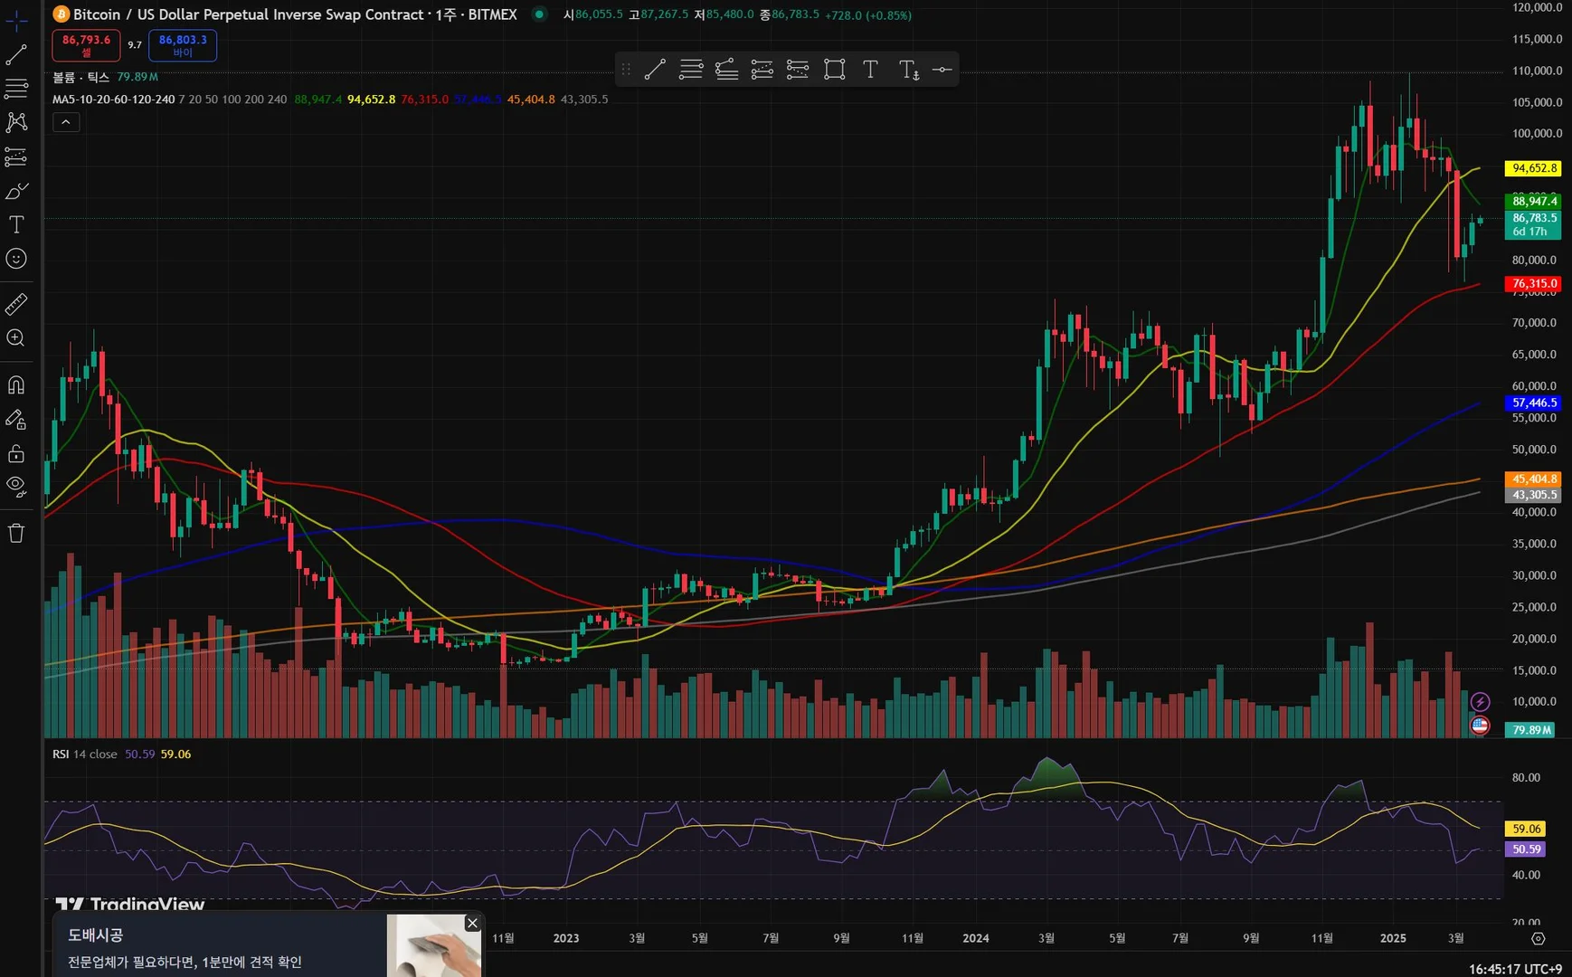The width and height of the screenshot is (1572, 977).
Task: Open the timezone menu 16:45:17 UTC+9
Action: coord(1515,969)
